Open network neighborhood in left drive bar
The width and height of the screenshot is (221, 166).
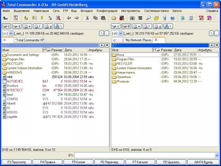click(59, 26)
